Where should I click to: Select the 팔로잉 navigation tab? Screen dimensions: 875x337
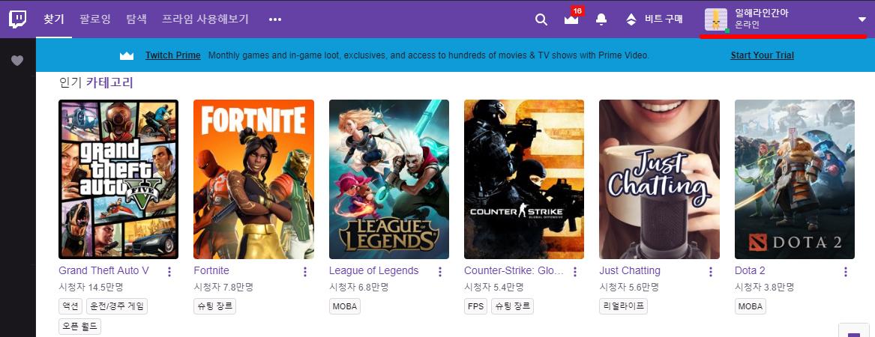tap(95, 19)
